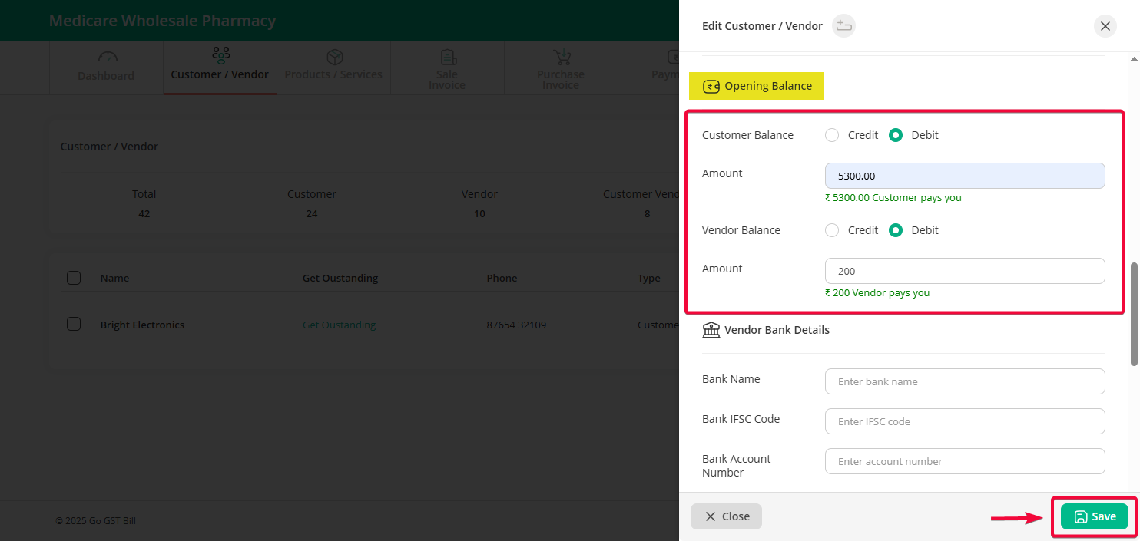Click the Vendor Bank Details bank icon
Screen dimensions: 1140x541
(711, 331)
